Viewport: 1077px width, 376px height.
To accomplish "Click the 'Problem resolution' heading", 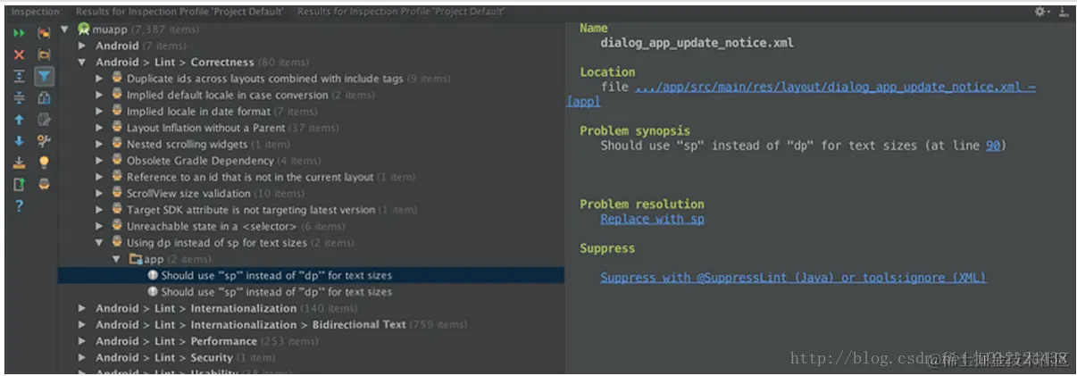I will (x=642, y=204).
